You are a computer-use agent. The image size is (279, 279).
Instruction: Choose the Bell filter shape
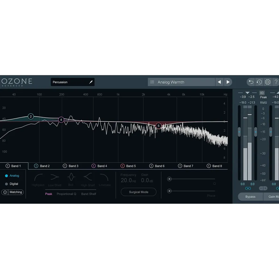pyautogui.click(x=71, y=180)
